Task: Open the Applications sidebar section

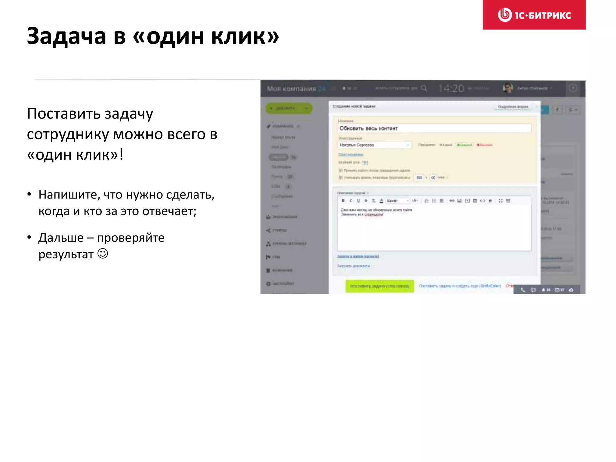Action: [x=282, y=217]
